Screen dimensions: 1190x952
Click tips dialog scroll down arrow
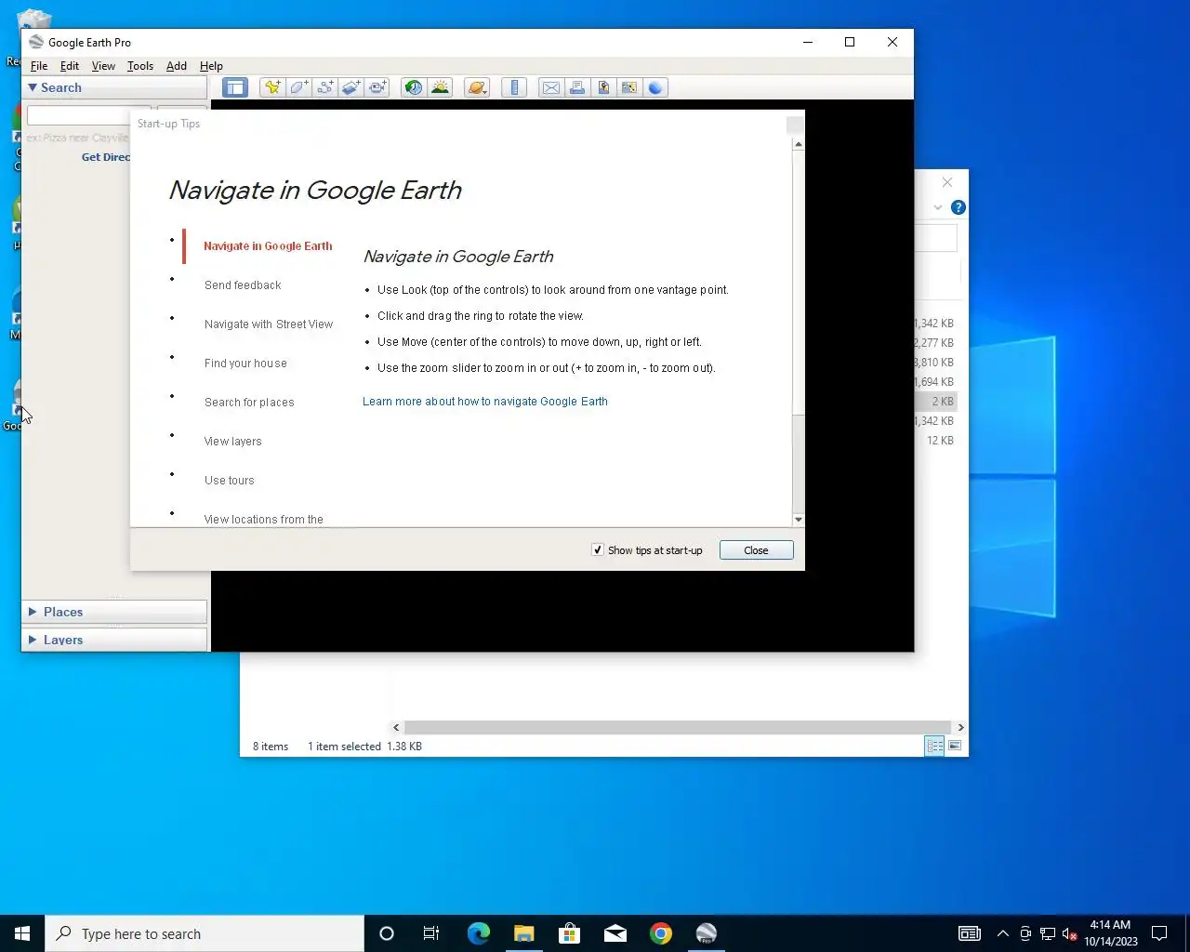(798, 520)
